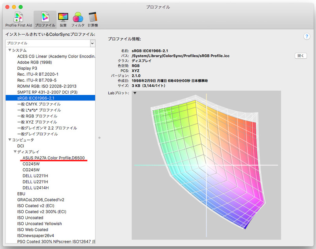Image resolution: width=316 pixels, height=249 pixels.
Task: Click the size value 3 KB
Action: (x=149, y=85)
